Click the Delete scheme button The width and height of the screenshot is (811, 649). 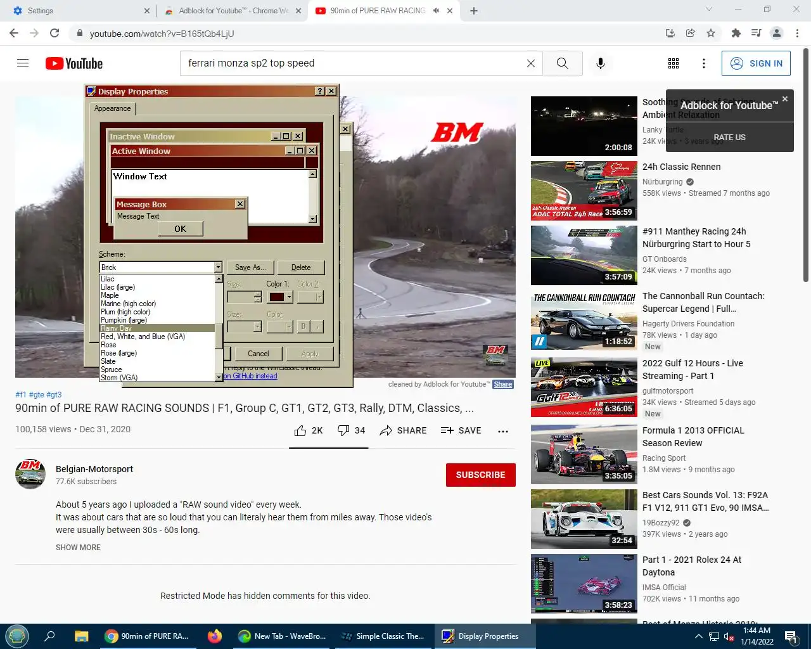[301, 267]
